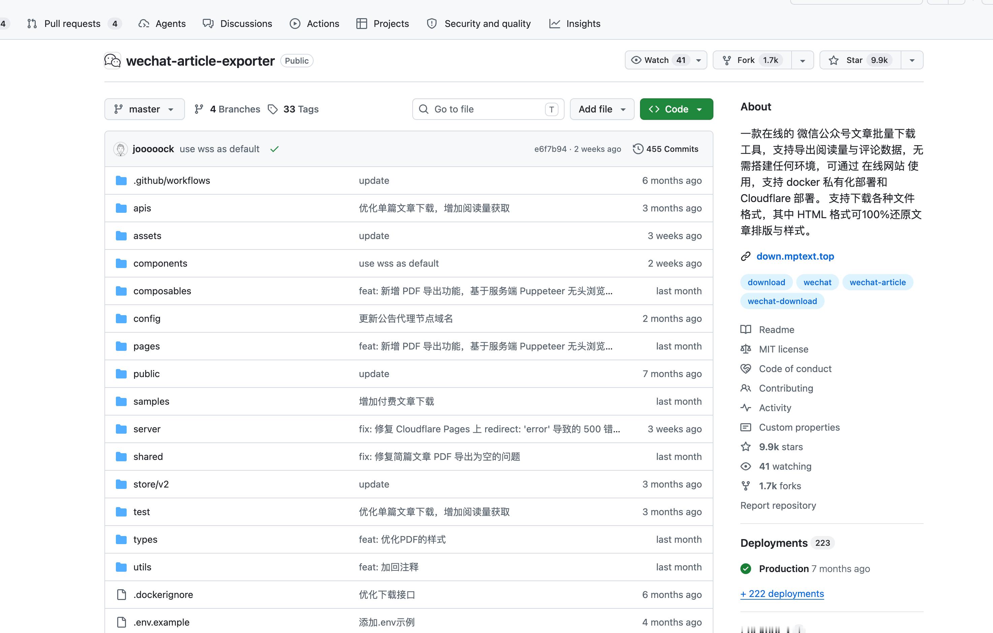Show the commit status check mark details

[x=275, y=149]
